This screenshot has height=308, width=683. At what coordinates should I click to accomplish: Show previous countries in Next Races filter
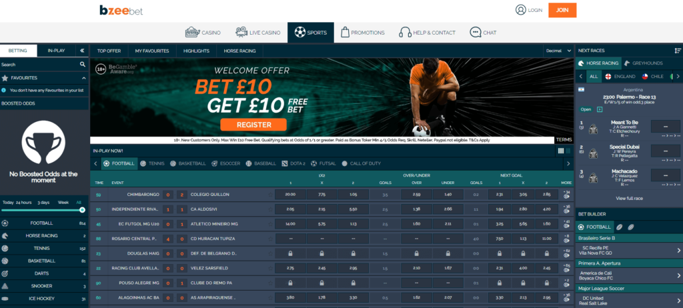(x=581, y=76)
